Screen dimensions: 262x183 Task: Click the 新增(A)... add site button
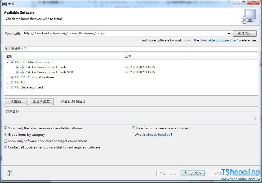245,33
